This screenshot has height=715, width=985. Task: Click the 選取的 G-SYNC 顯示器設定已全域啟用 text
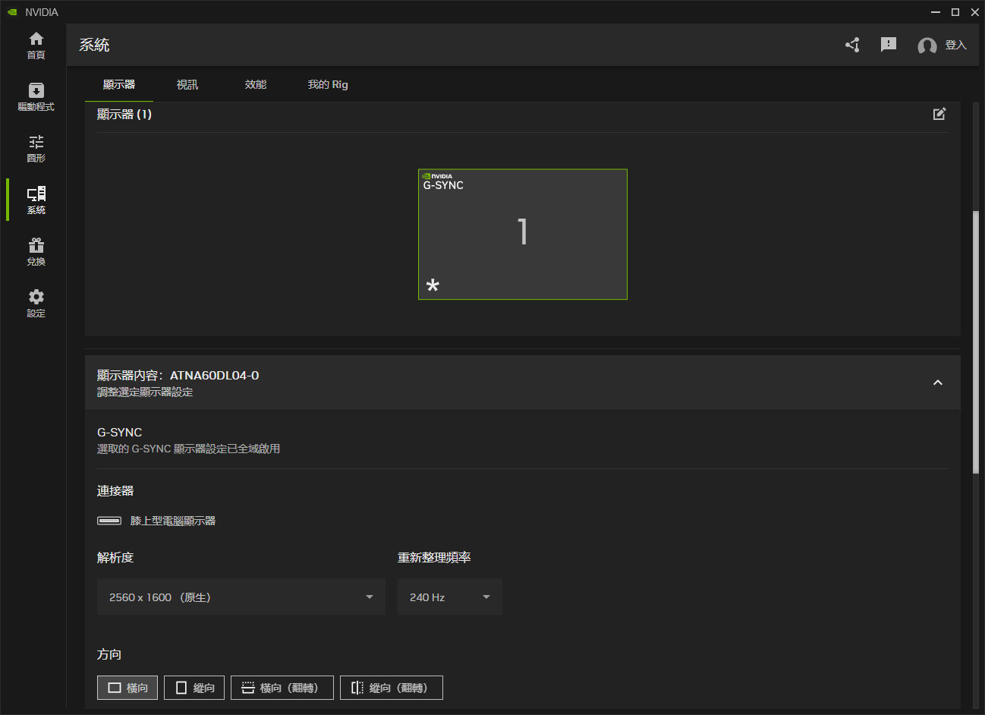[x=188, y=449]
